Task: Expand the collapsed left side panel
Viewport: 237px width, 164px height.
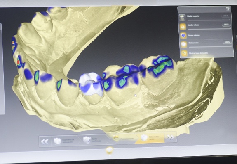Action: point(2,68)
